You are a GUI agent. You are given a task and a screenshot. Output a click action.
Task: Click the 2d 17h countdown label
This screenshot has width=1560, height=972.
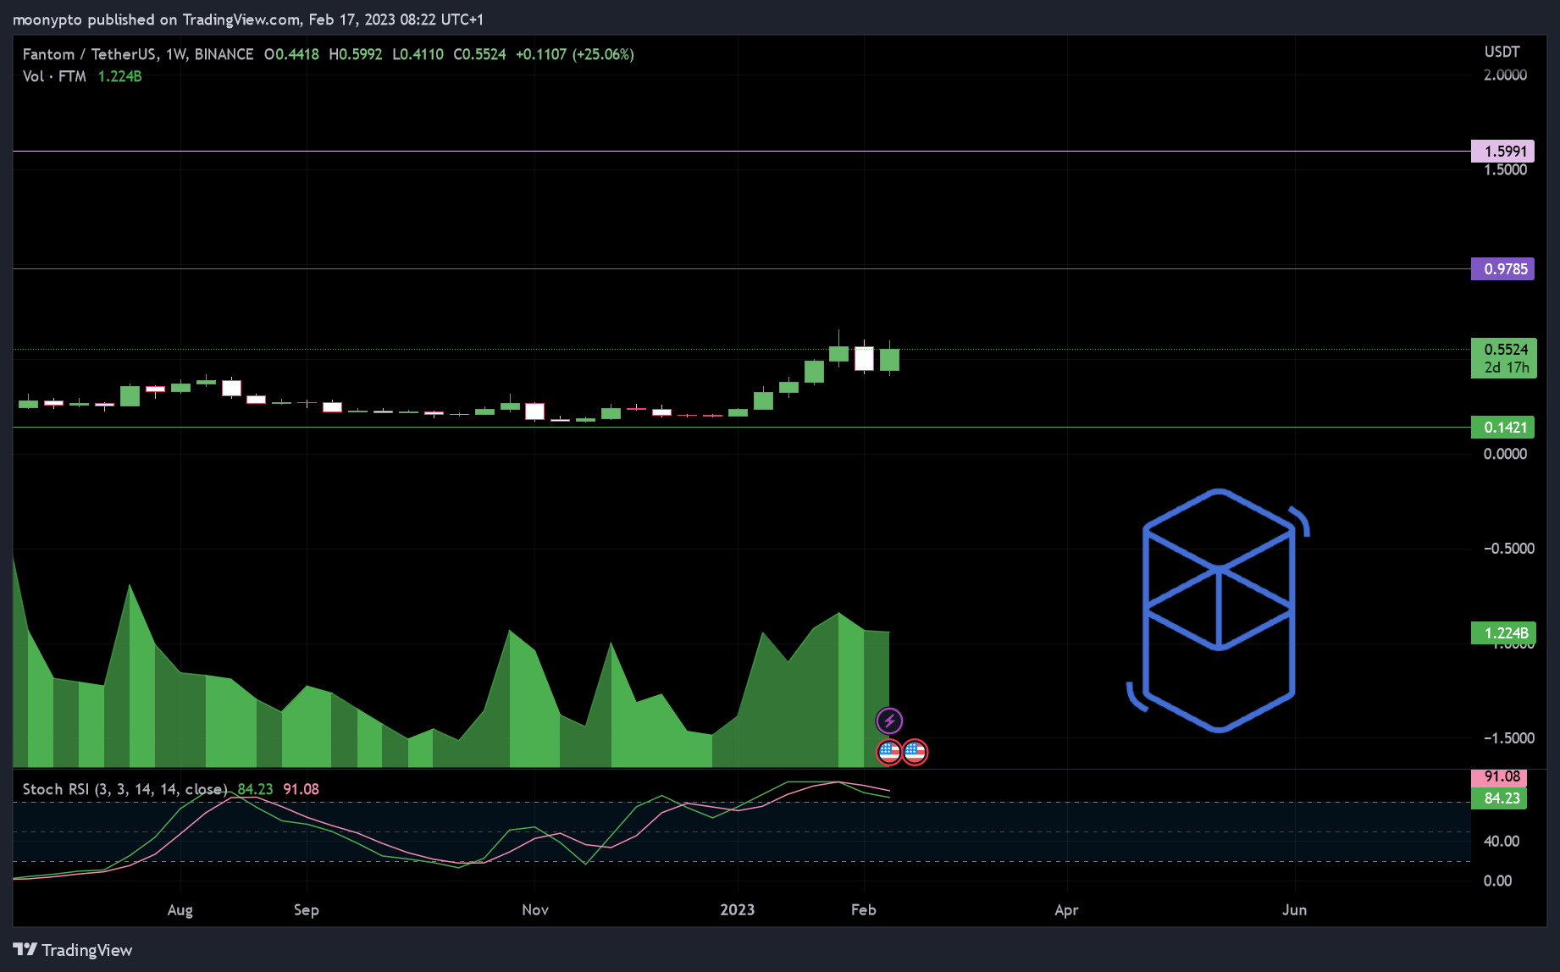click(1507, 367)
